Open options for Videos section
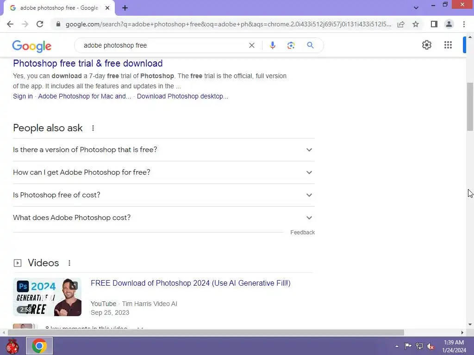This screenshot has height=355, width=474. (x=69, y=263)
